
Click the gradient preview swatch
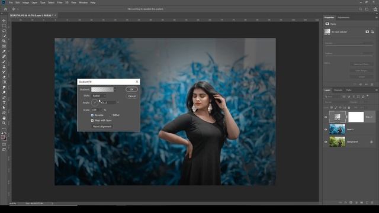point(102,89)
